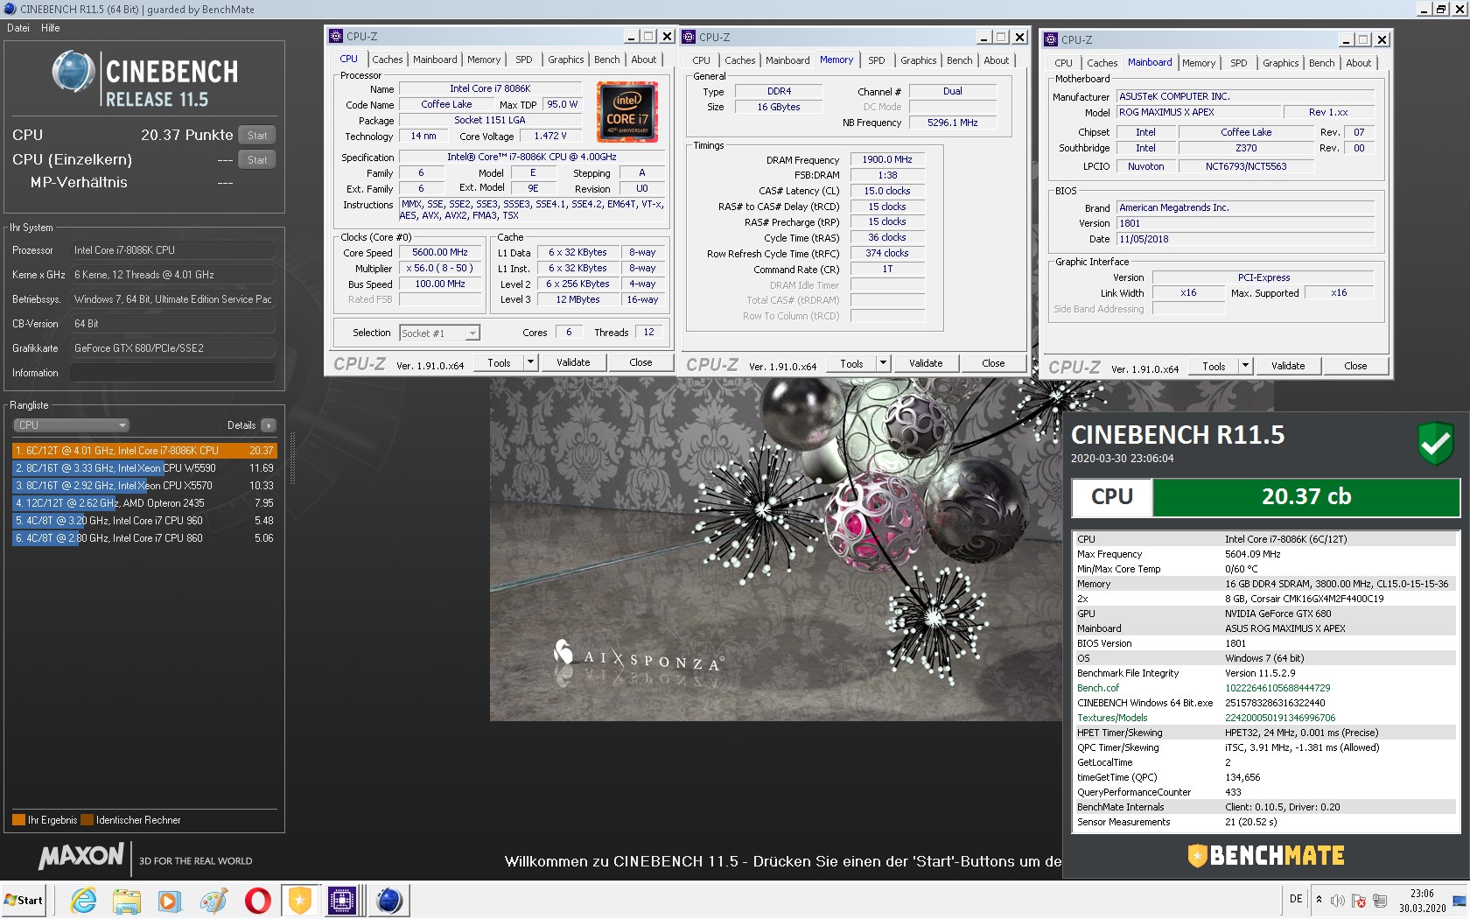The height and width of the screenshot is (919, 1470).
Task: Open Internet Explorer from the taskbar
Action: tap(84, 900)
